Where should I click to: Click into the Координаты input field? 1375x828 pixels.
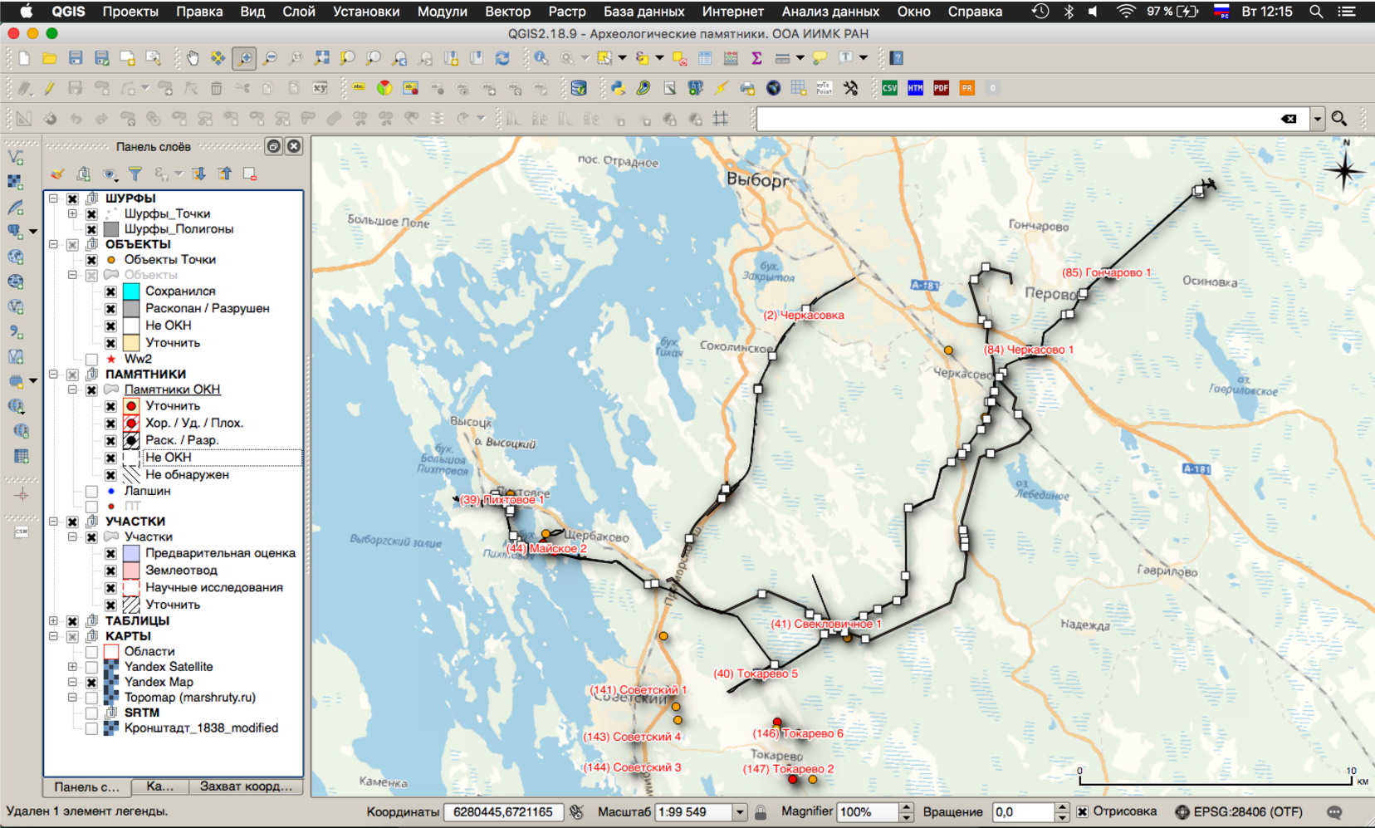(x=503, y=812)
